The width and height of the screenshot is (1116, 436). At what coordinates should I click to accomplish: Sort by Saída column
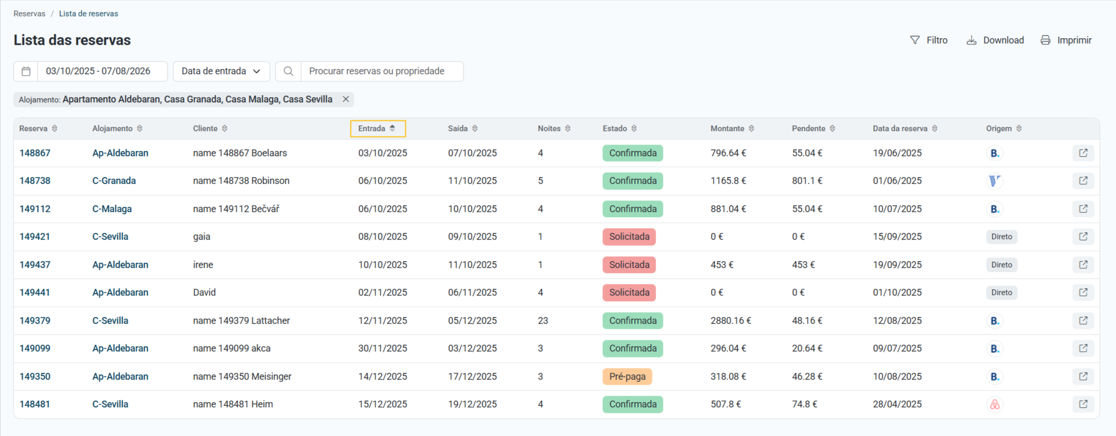pyautogui.click(x=462, y=128)
